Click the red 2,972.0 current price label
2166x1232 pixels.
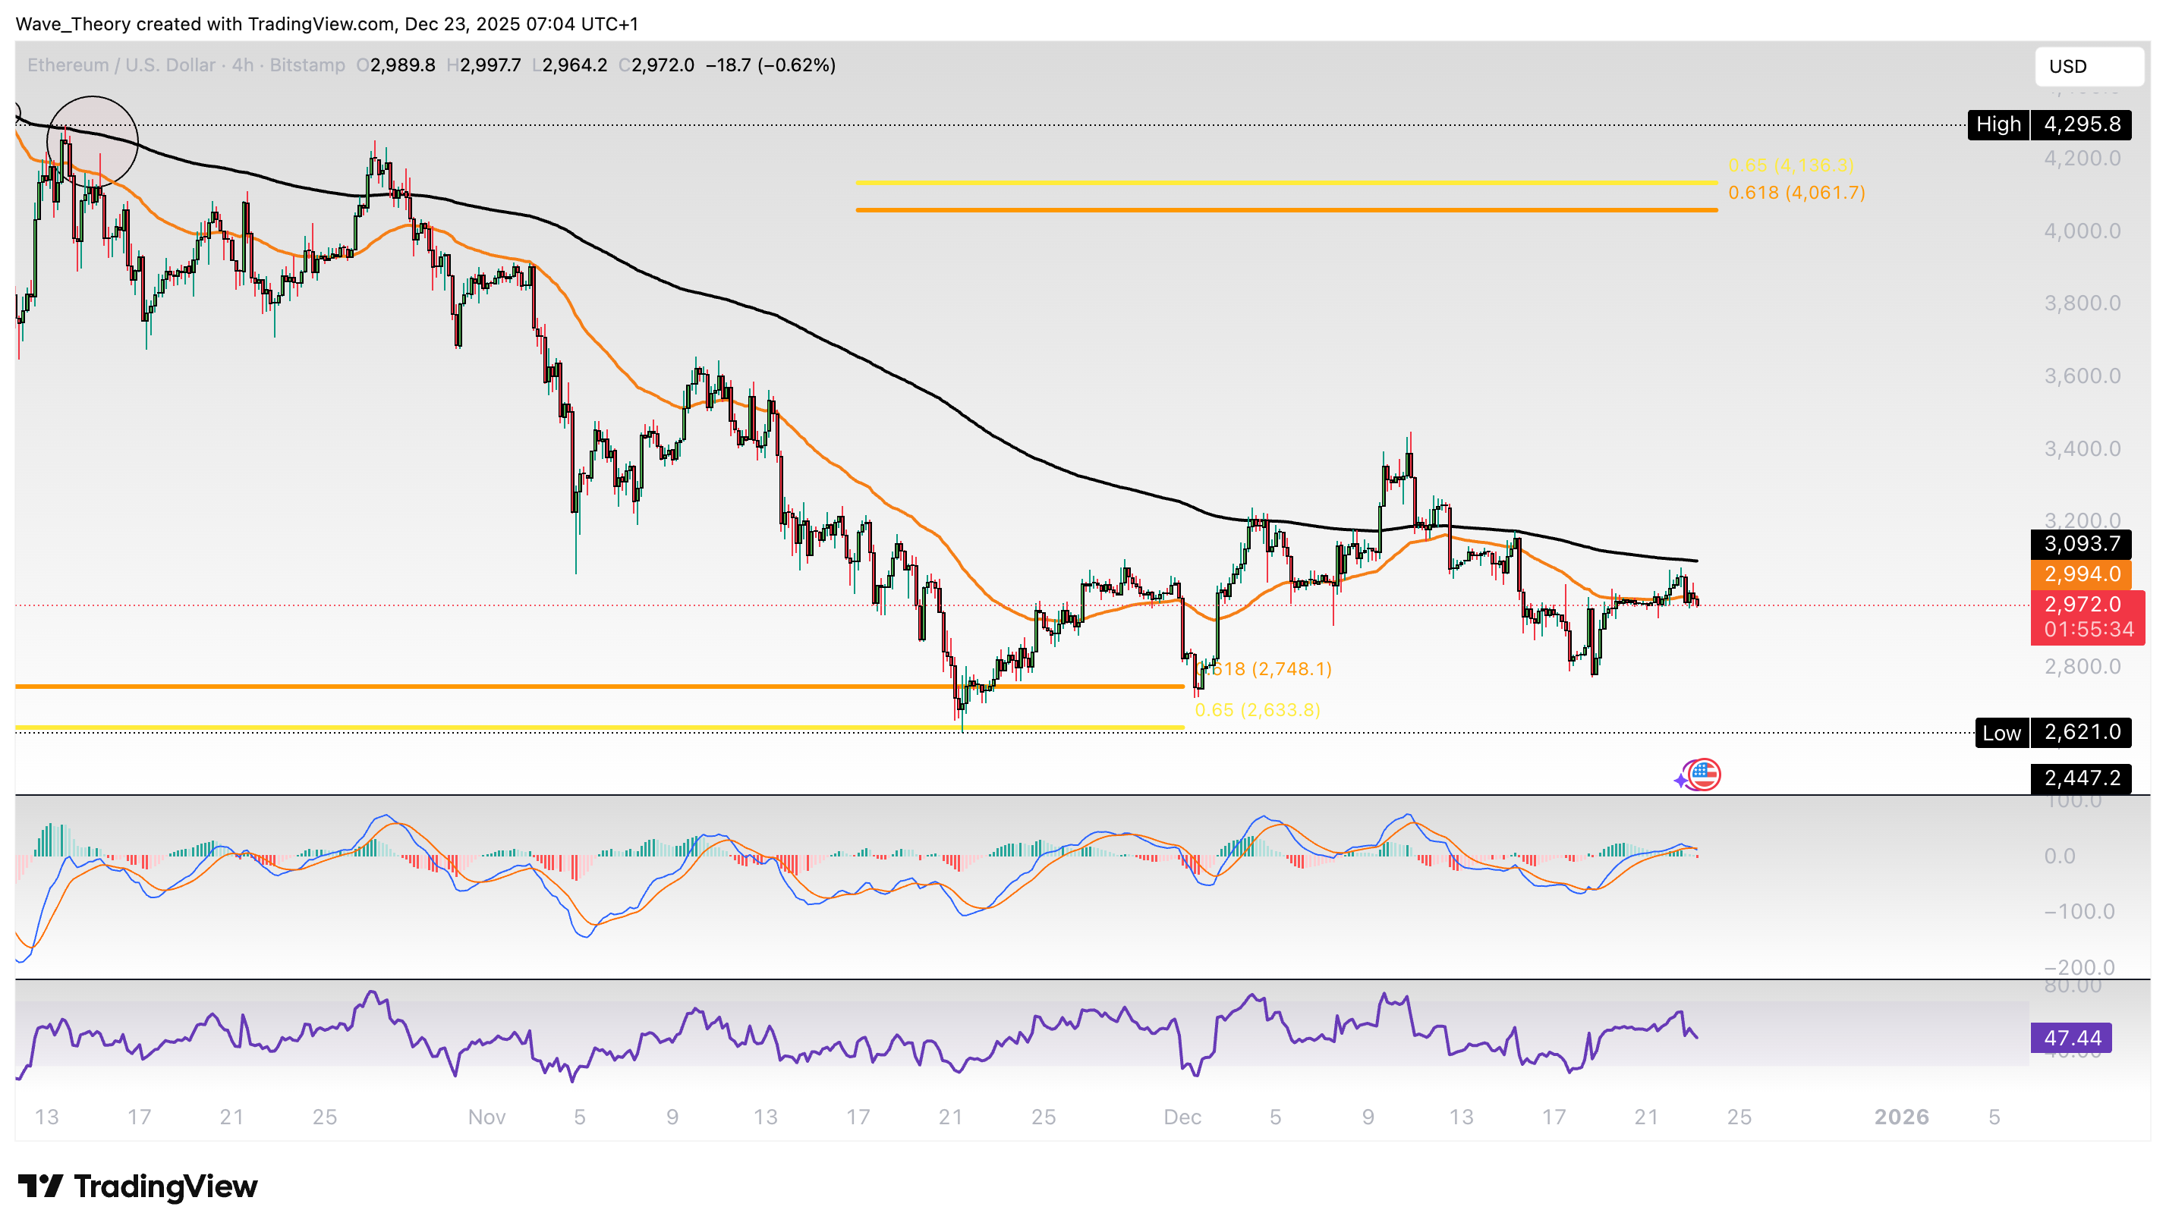pos(2086,605)
